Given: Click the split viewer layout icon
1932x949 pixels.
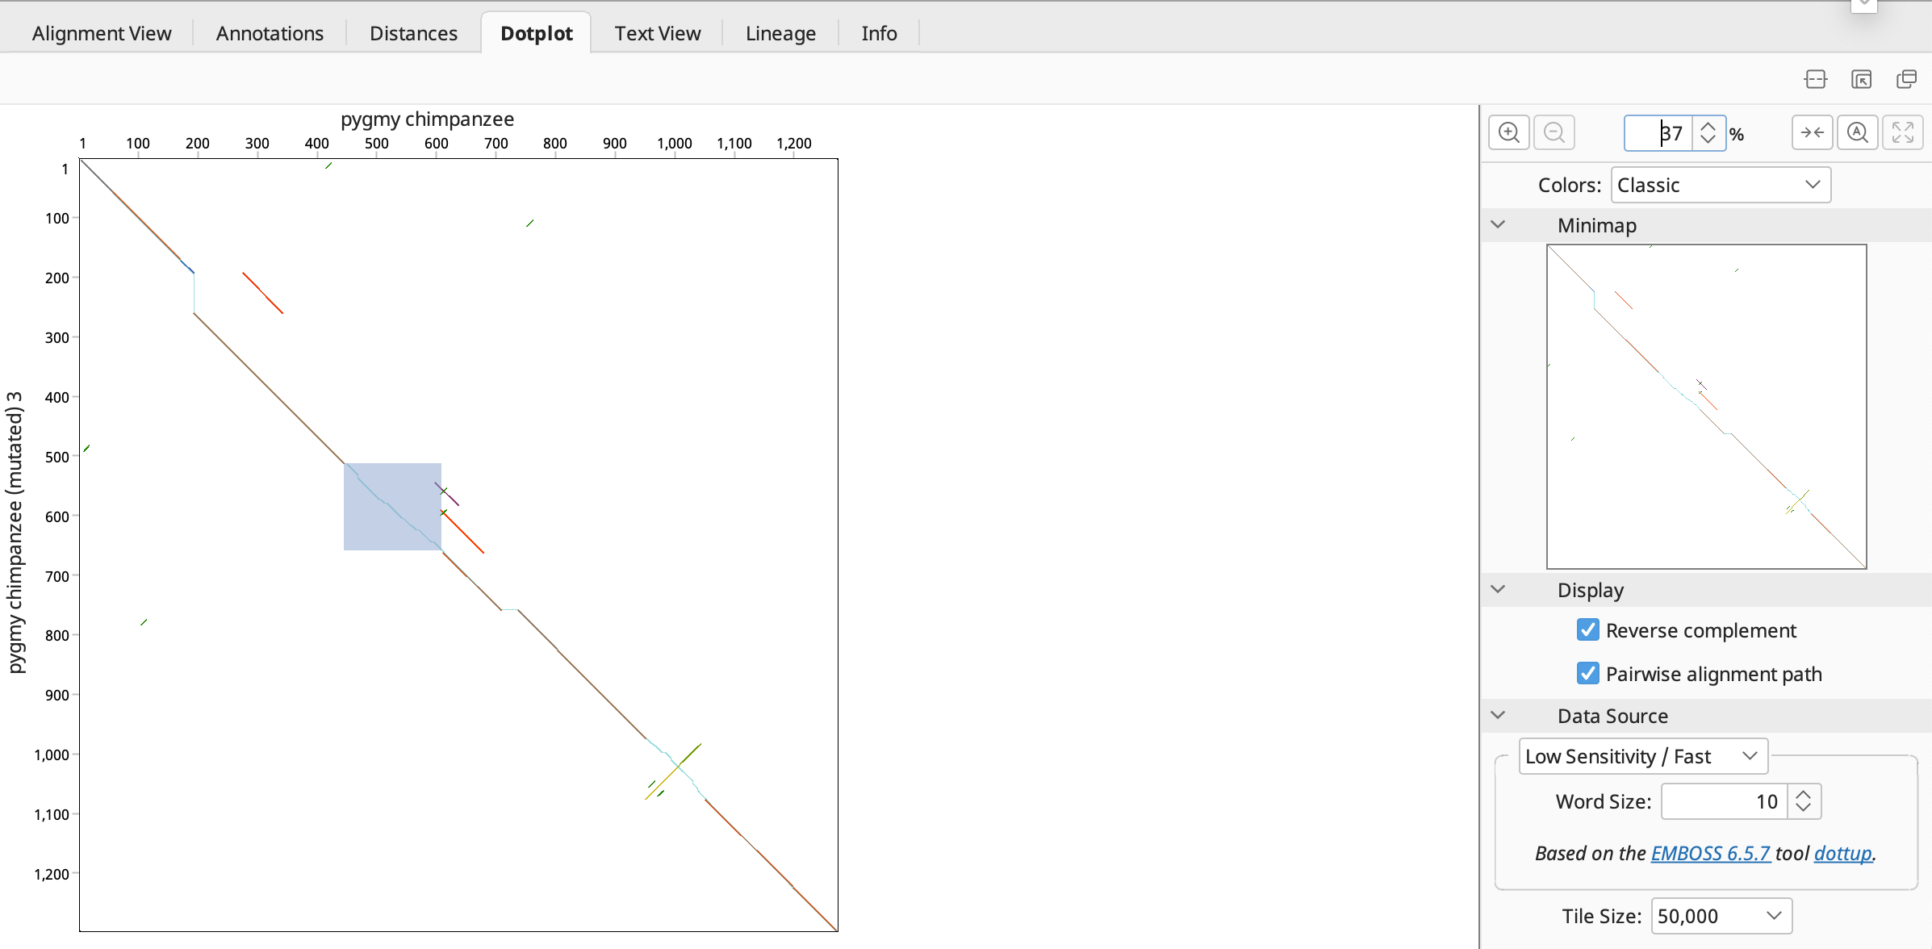Looking at the screenshot, I should pos(1815,79).
